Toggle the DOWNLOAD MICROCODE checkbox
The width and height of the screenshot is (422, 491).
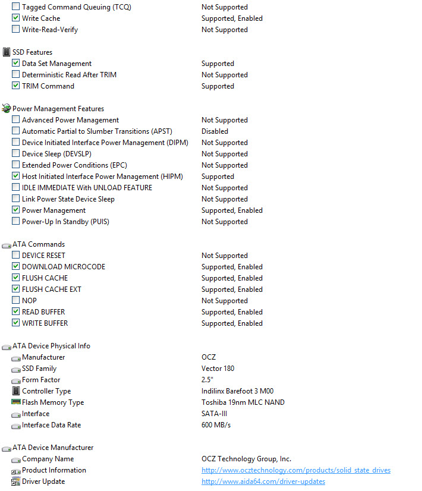(15, 266)
